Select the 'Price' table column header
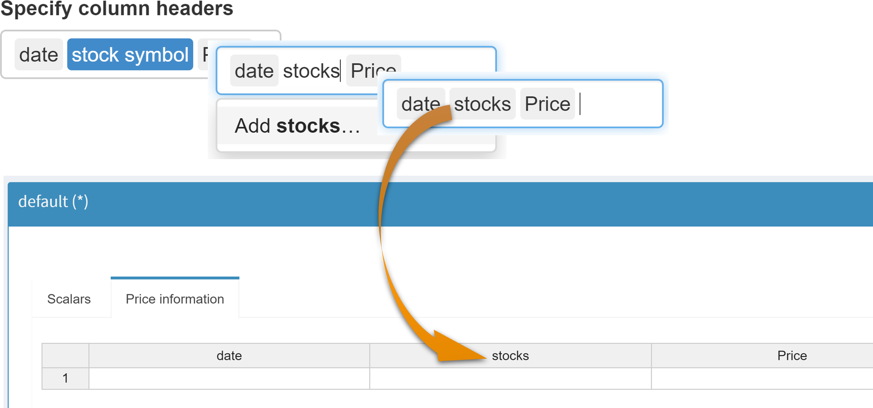The width and height of the screenshot is (873, 408). pos(792,356)
